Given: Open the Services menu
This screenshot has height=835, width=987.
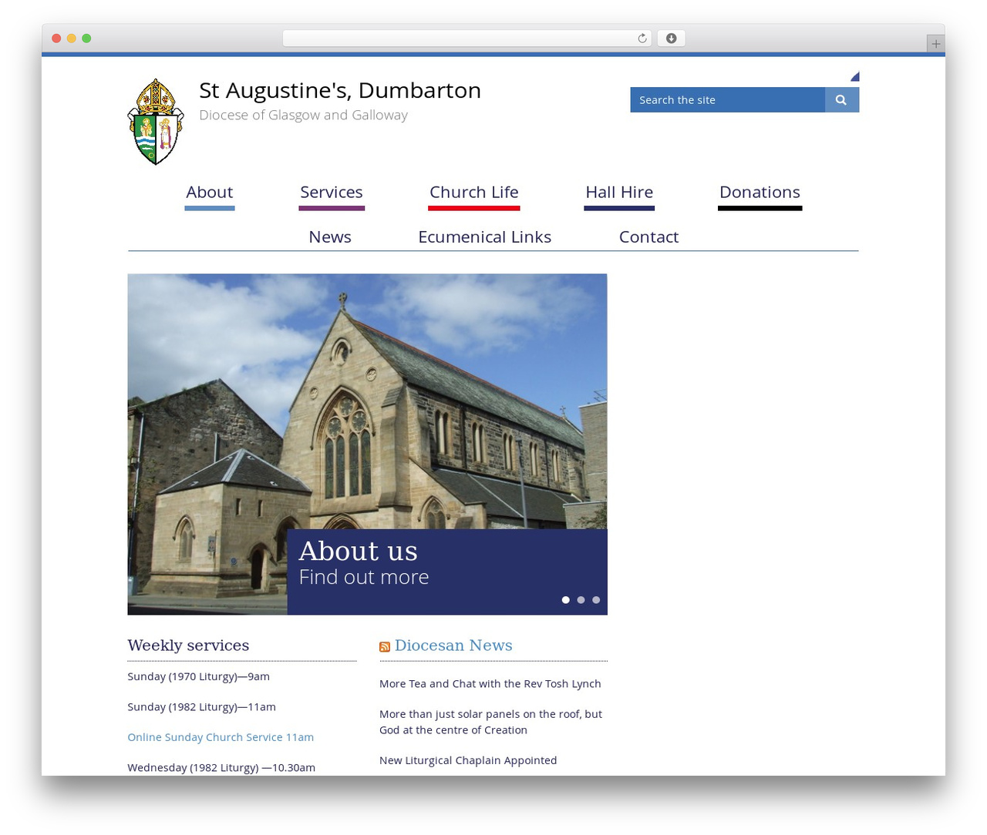Looking at the screenshot, I should click(x=332, y=193).
